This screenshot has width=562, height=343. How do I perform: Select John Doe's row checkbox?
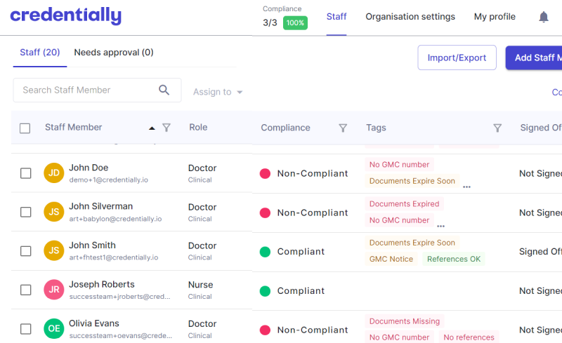(x=25, y=173)
